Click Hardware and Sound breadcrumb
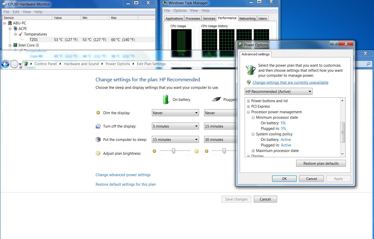374x239 pixels. point(81,64)
